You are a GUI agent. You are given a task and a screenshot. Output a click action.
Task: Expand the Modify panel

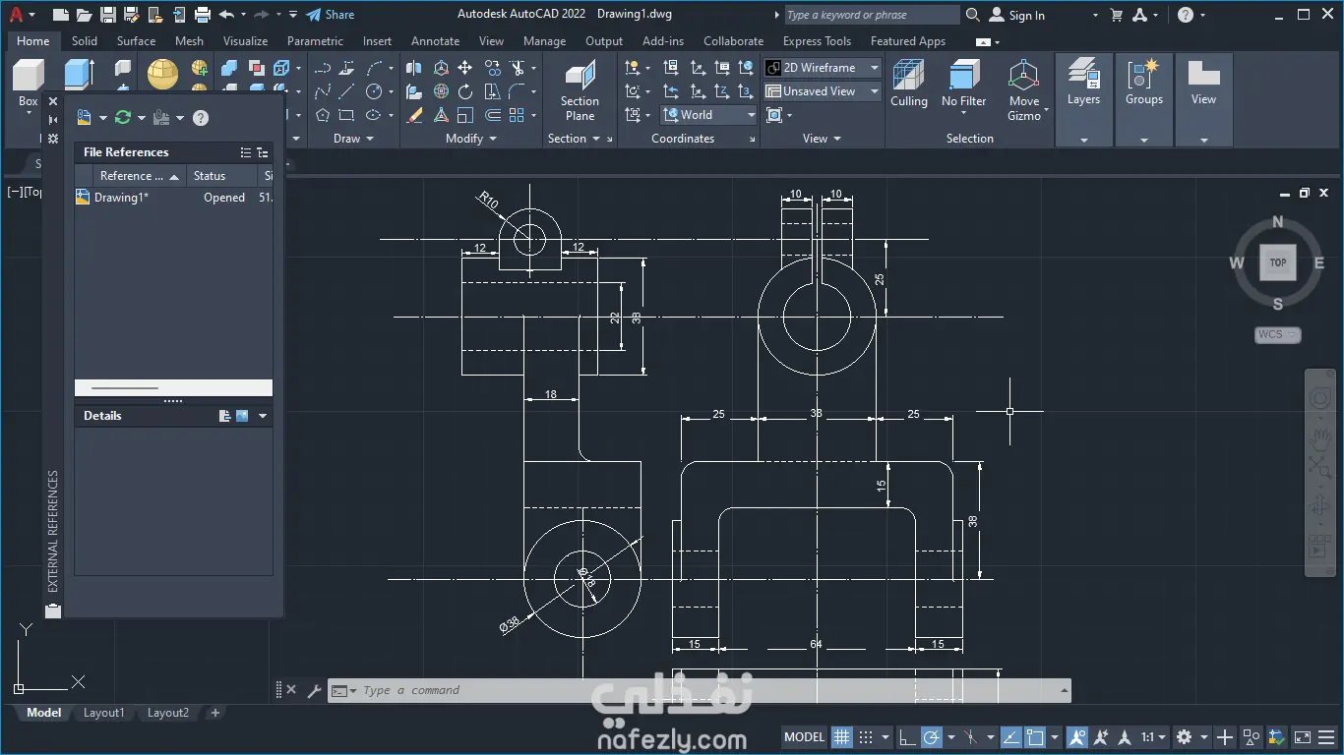point(469,139)
